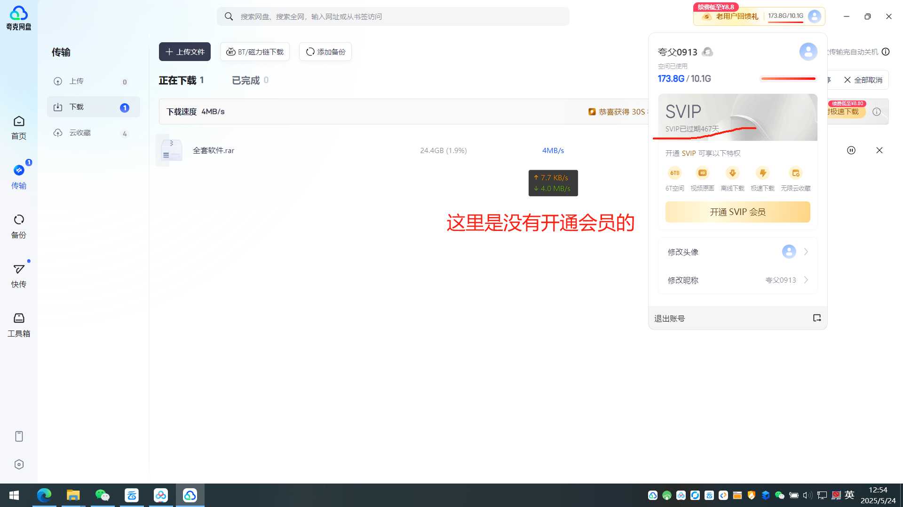Click 退出账号 logout

pos(669,318)
